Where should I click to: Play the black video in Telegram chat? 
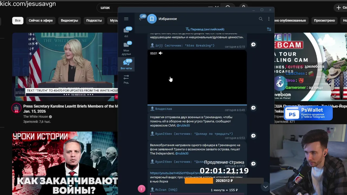pos(197,77)
